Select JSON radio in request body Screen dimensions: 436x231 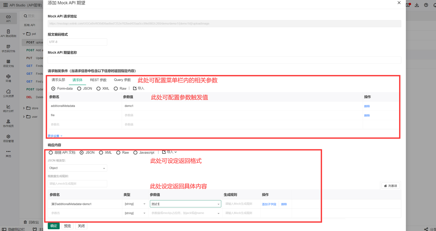(79, 88)
